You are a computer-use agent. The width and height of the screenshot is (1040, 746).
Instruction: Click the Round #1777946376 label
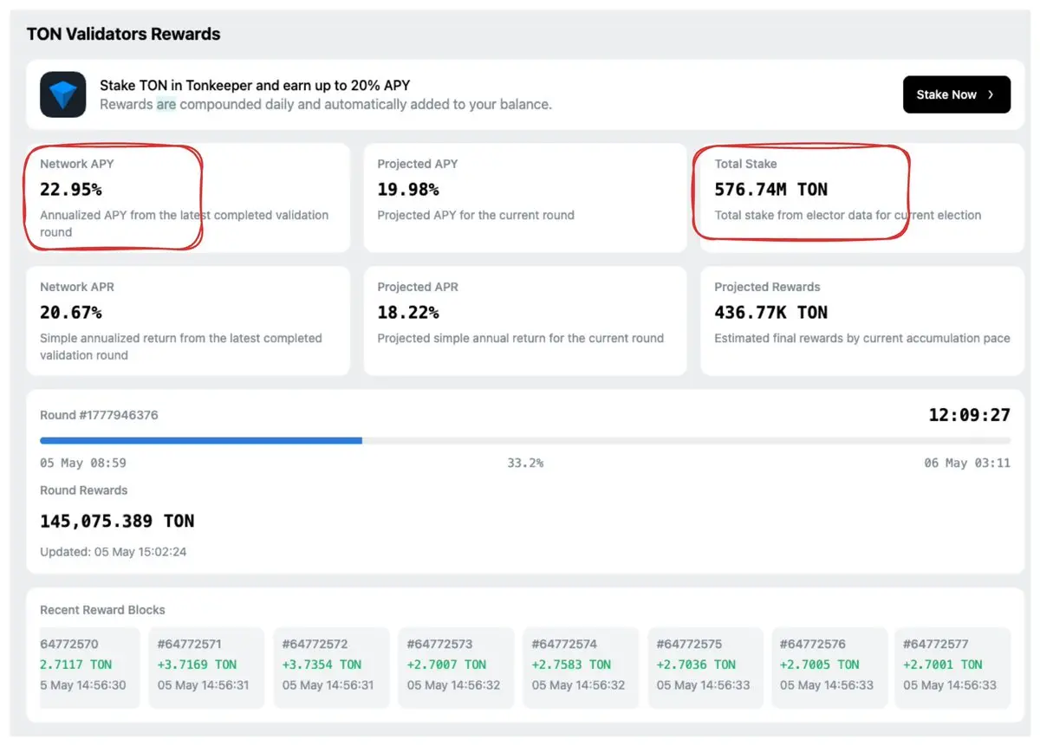(99, 415)
